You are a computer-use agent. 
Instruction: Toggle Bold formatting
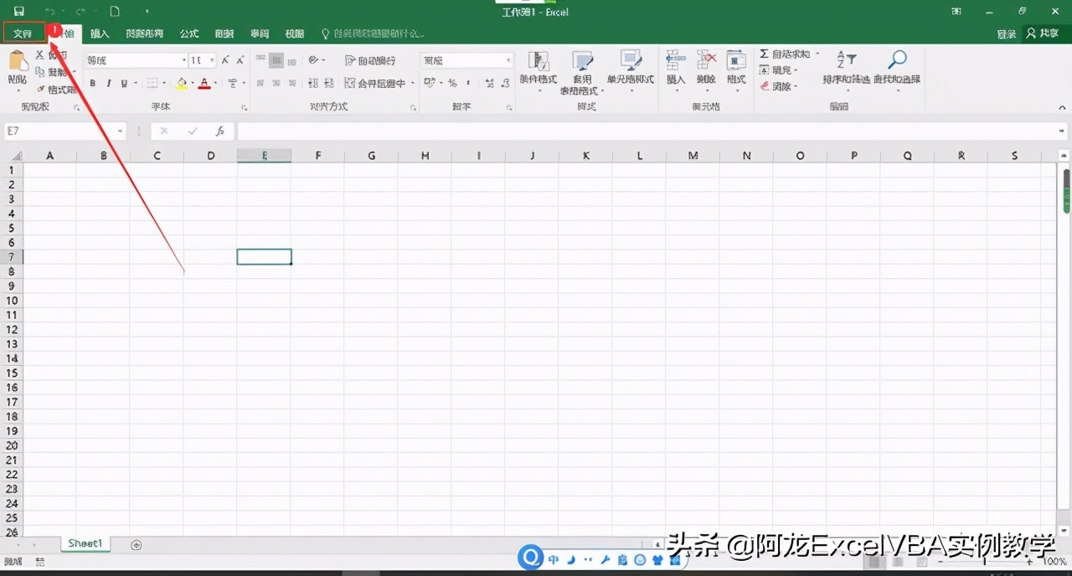pos(92,83)
